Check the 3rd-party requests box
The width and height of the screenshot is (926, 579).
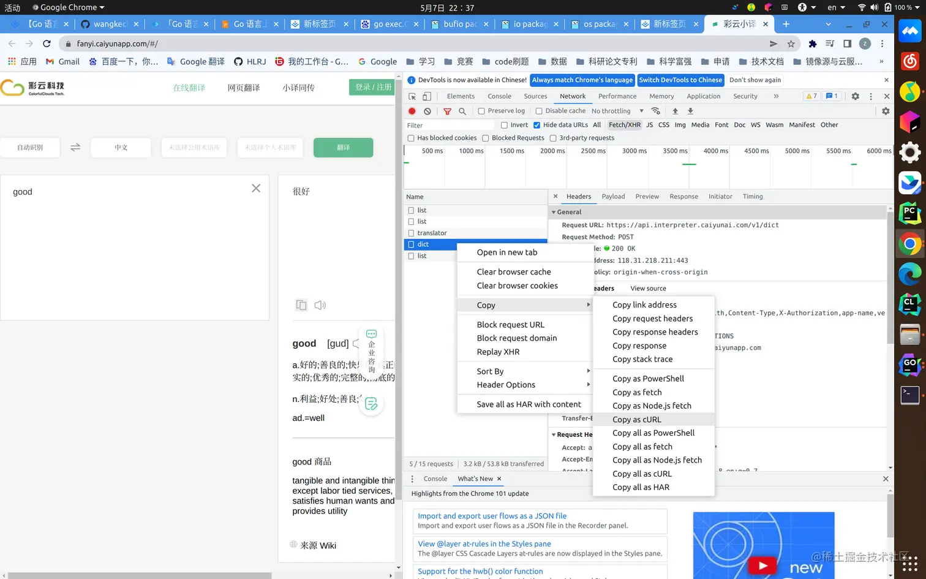click(x=553, y=138)
